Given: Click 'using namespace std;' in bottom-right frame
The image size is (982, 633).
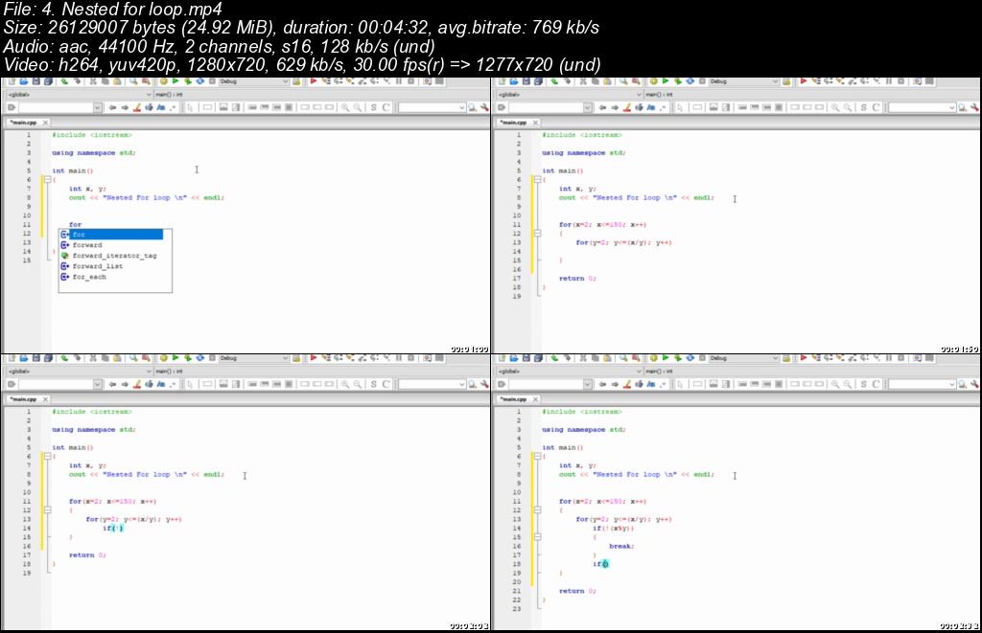Looking at the screenshot, I should point(584,430).
